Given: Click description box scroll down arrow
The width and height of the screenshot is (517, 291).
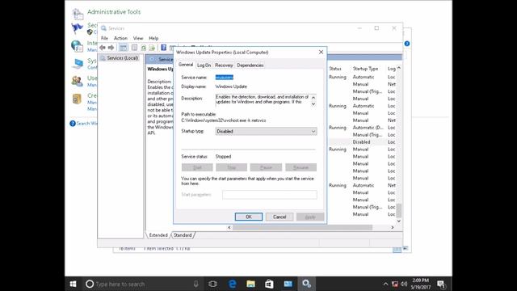Looking at the screenshot, I should pos(313,104).
